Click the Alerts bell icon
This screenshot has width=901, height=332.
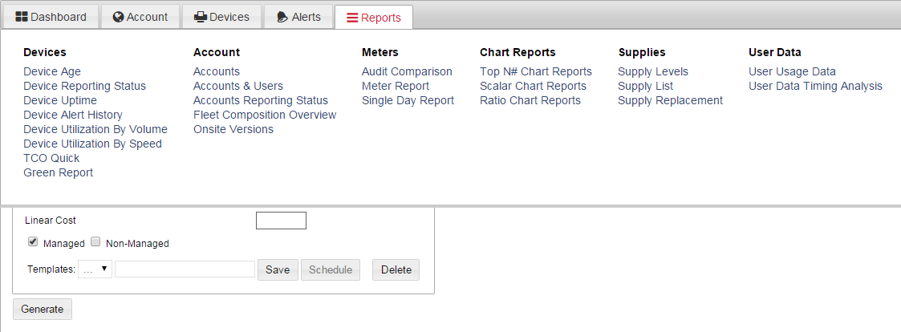282,17
